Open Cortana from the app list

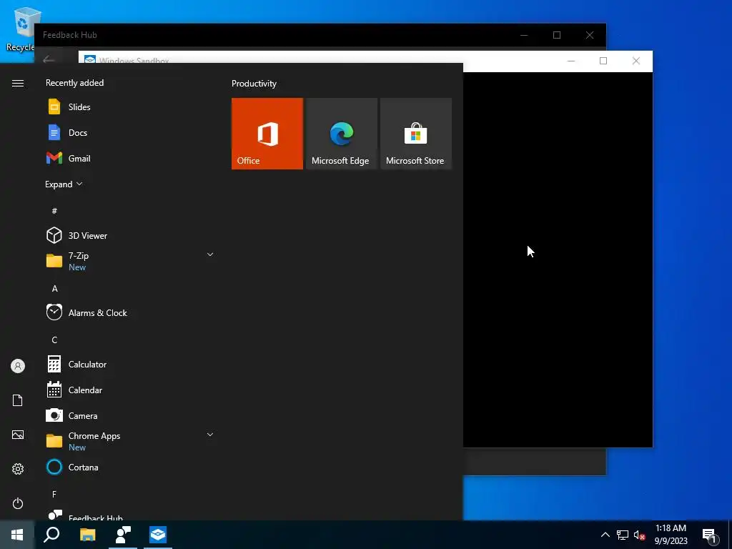[131, 467]
